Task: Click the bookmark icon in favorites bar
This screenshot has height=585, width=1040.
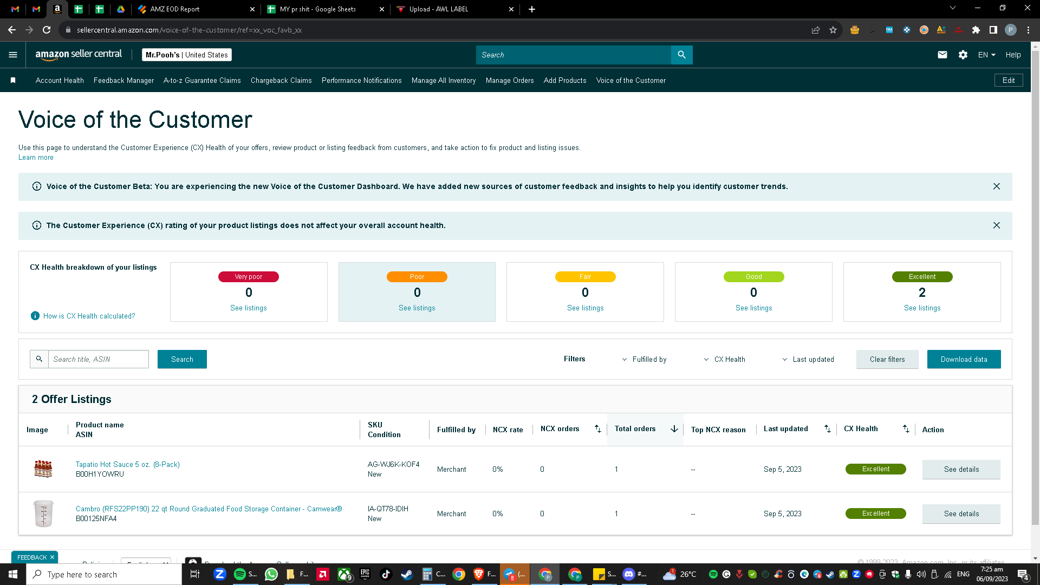Action: (x=13, y=80)
